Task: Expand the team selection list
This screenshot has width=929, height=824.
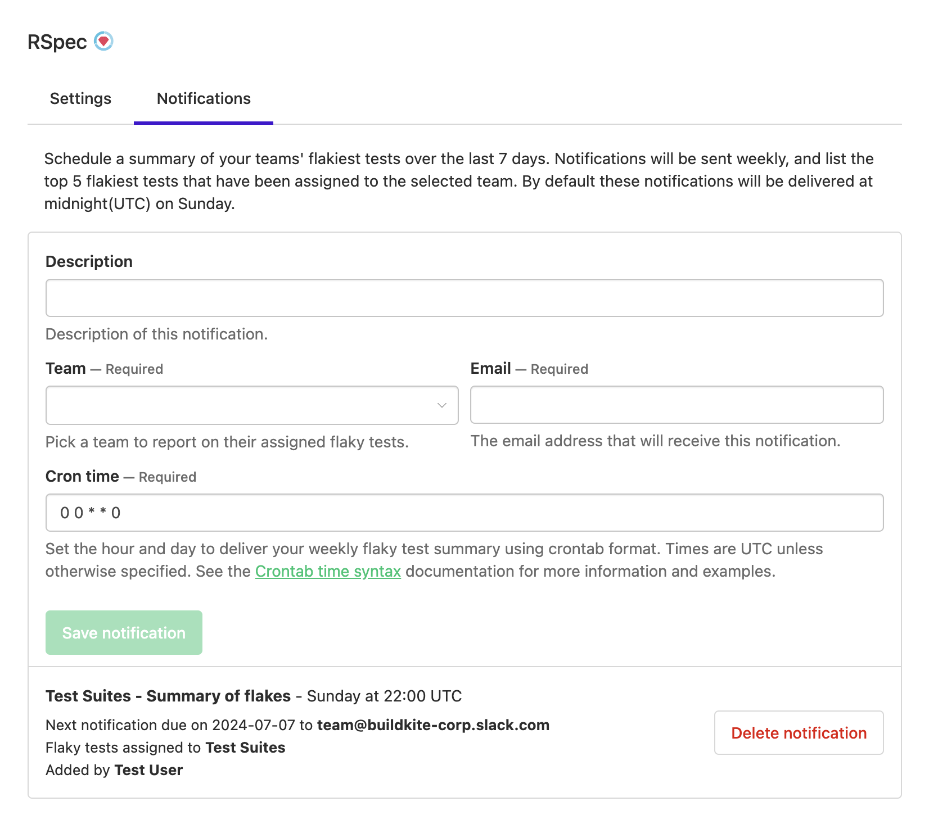Action: coord(251,405)
